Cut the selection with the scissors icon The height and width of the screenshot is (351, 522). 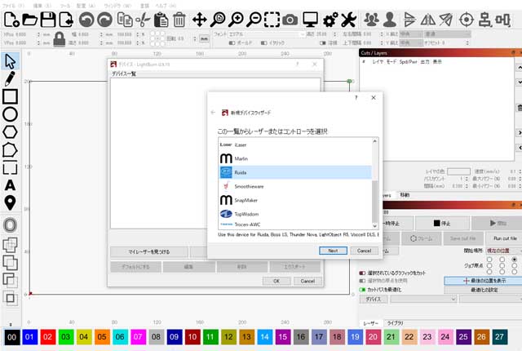(x=143, y=20)
